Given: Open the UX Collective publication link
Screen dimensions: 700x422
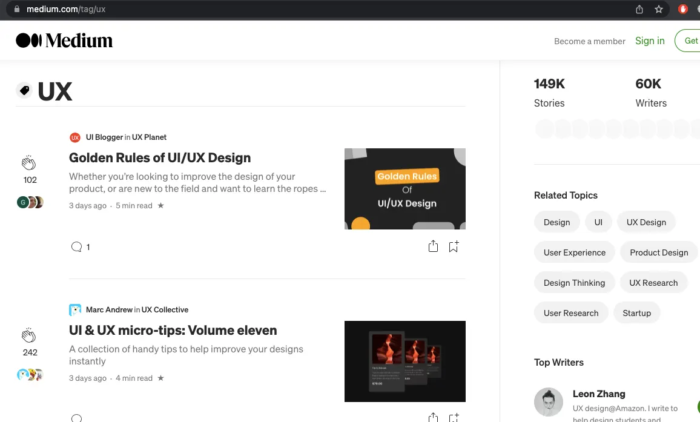Looking at the screenshot, I should click(165, 310).
